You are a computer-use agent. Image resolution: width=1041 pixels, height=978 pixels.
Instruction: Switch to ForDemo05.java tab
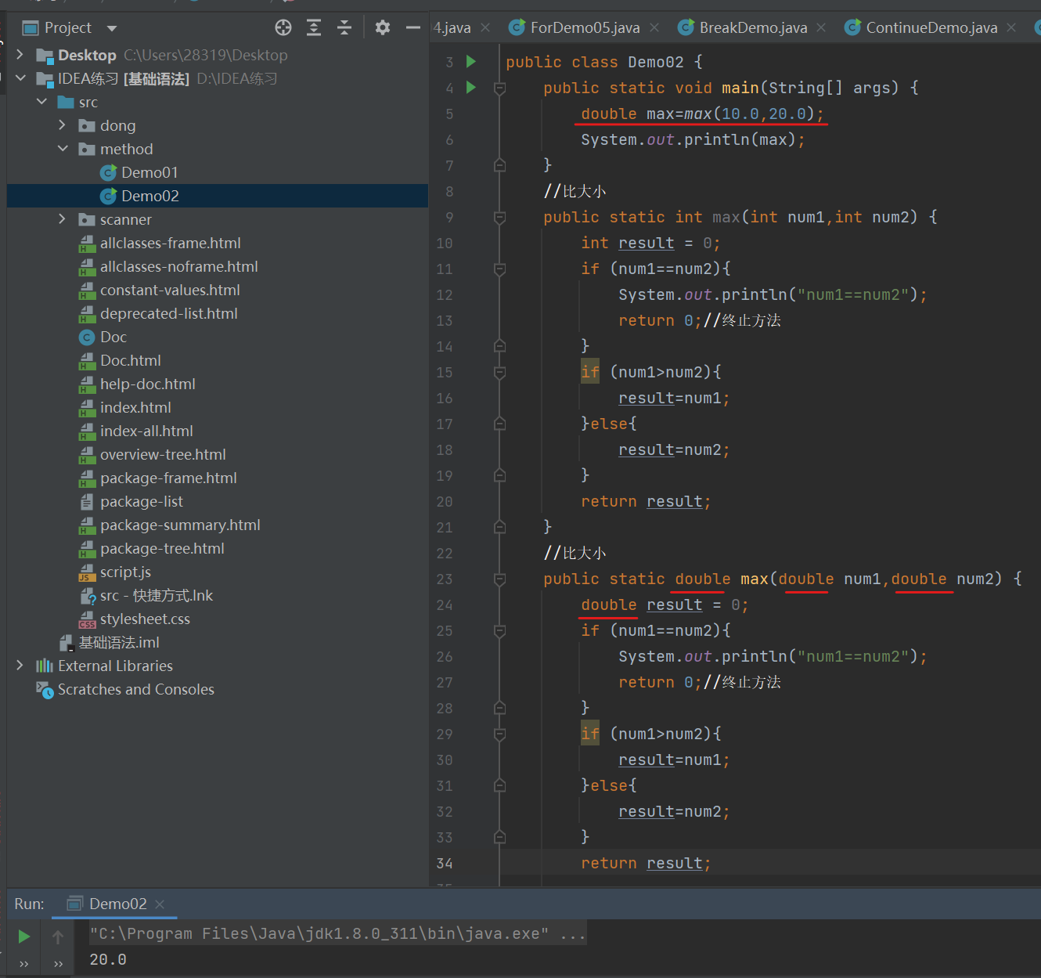pyautogui.click(x=584, y=28)
